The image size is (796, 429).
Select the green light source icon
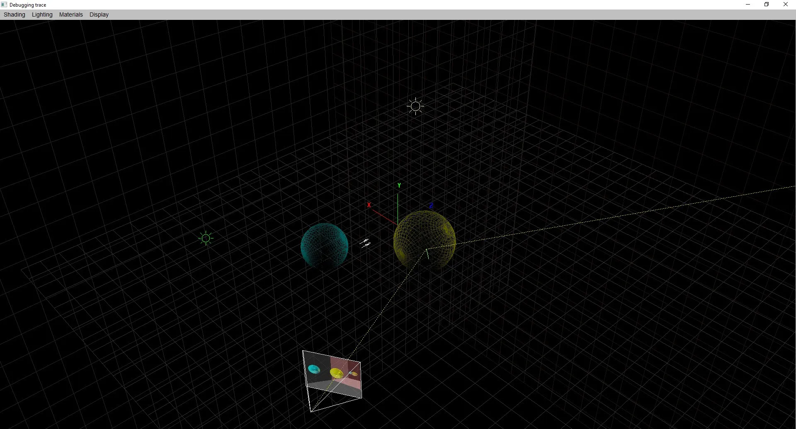(206, 238)
